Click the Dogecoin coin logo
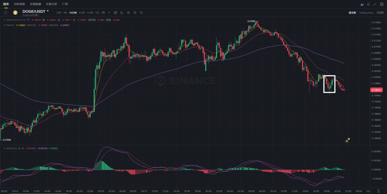 (x=15, y=13)
